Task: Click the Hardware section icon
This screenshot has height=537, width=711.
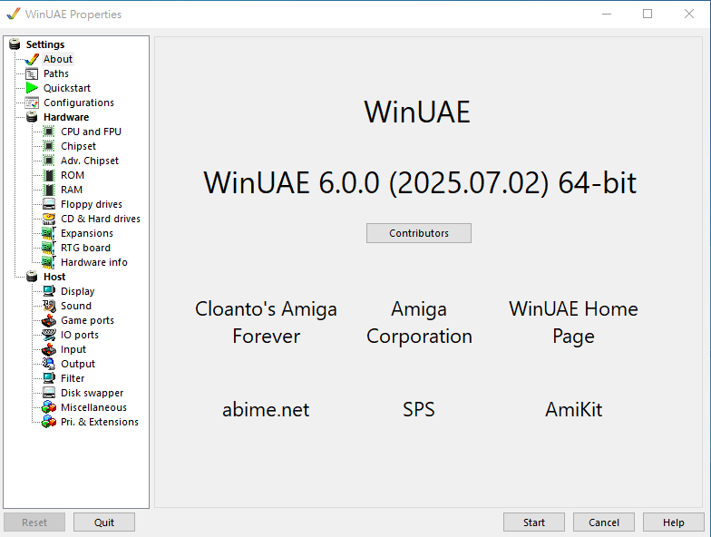Action: (x=32, y=117)
